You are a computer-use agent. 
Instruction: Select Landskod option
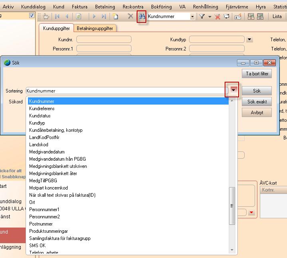tap(128, 145)
